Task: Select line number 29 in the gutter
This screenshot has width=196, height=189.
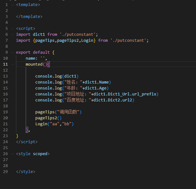Action: click(x=5, y=172)
